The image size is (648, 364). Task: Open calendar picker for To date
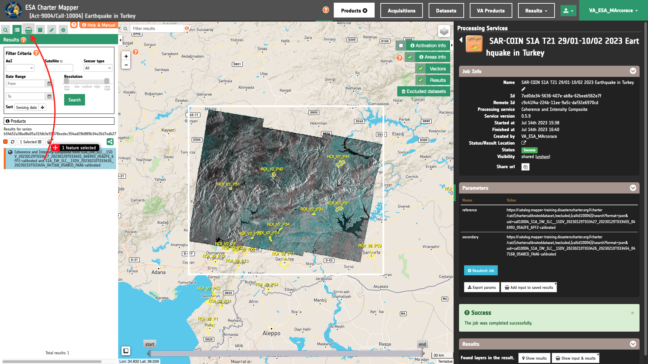[49, 96]
